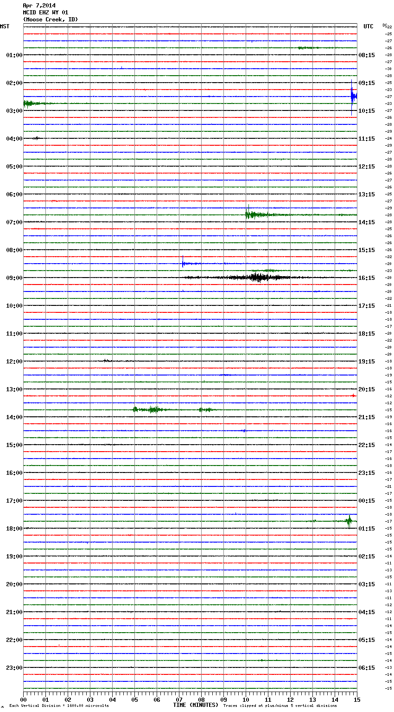
Task: Click the "12:00" MST time label
Action: coord(14,362)
